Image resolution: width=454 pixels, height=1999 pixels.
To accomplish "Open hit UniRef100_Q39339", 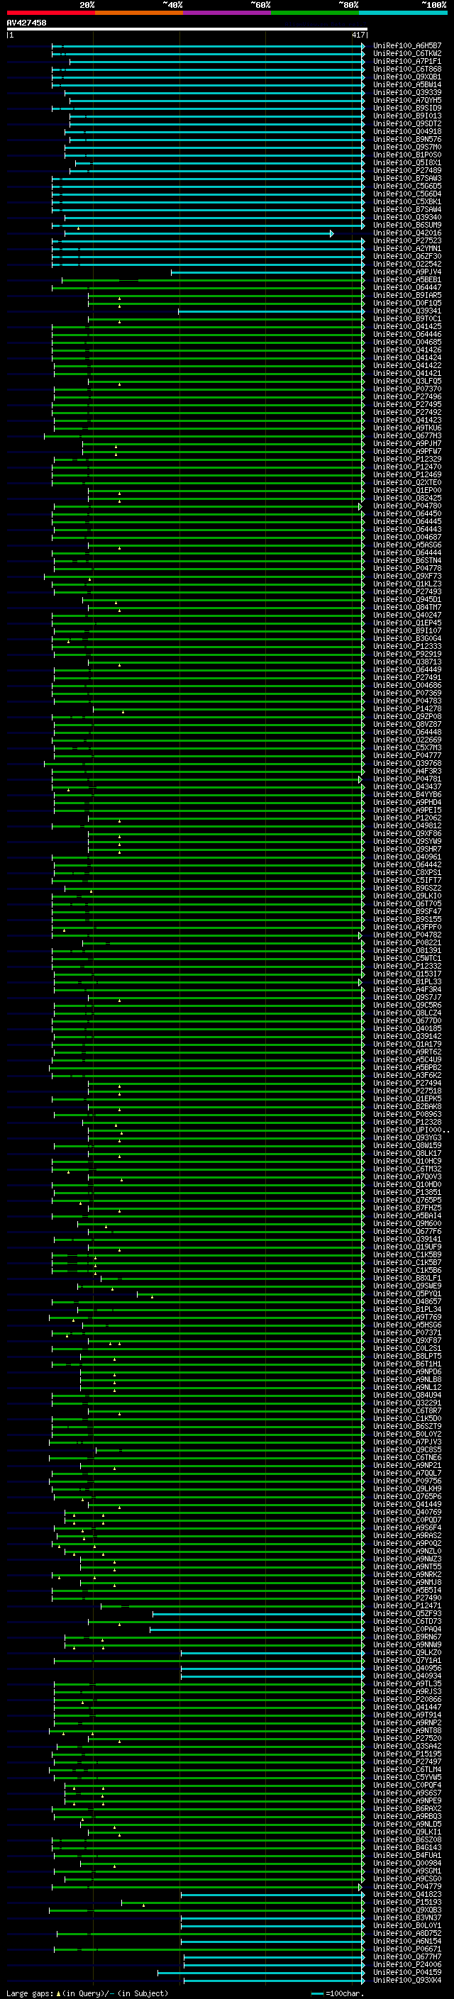I will click(x=407, y=92).
